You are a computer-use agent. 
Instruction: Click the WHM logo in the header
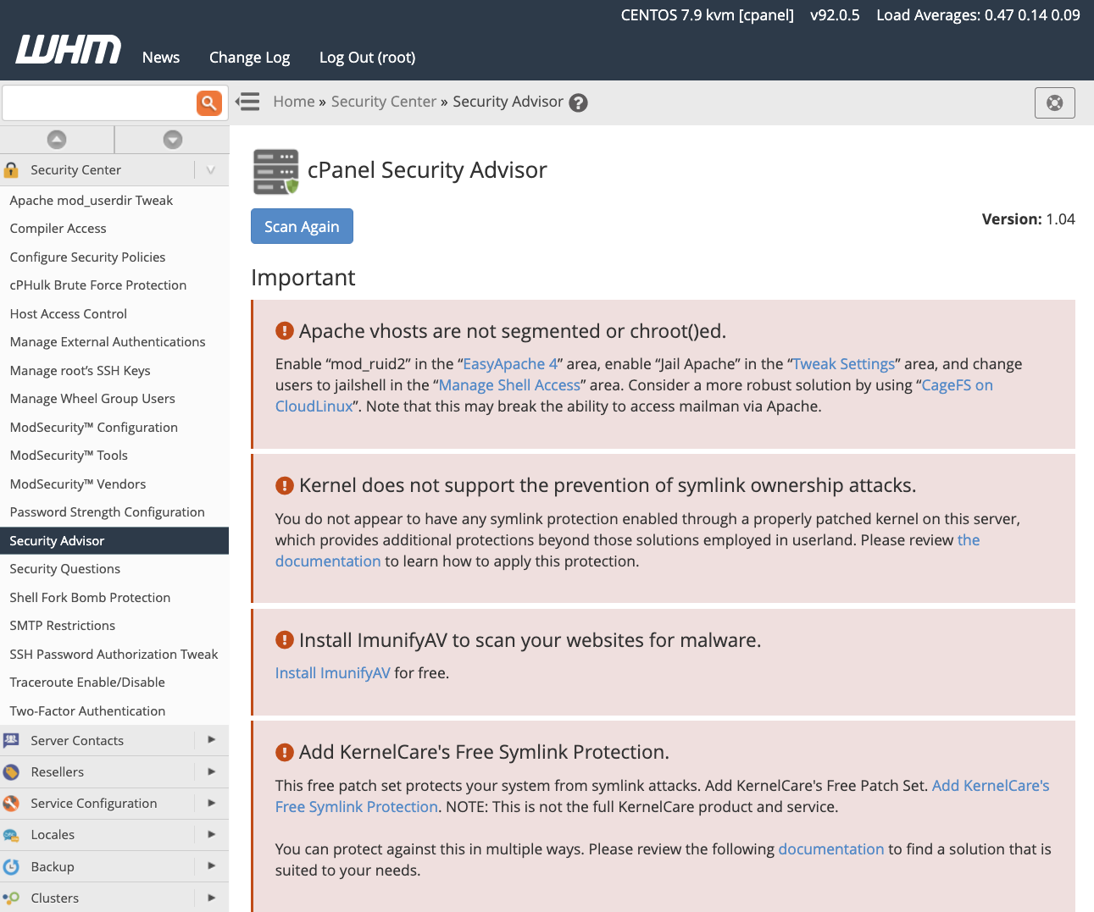click(x=67, y=50)
